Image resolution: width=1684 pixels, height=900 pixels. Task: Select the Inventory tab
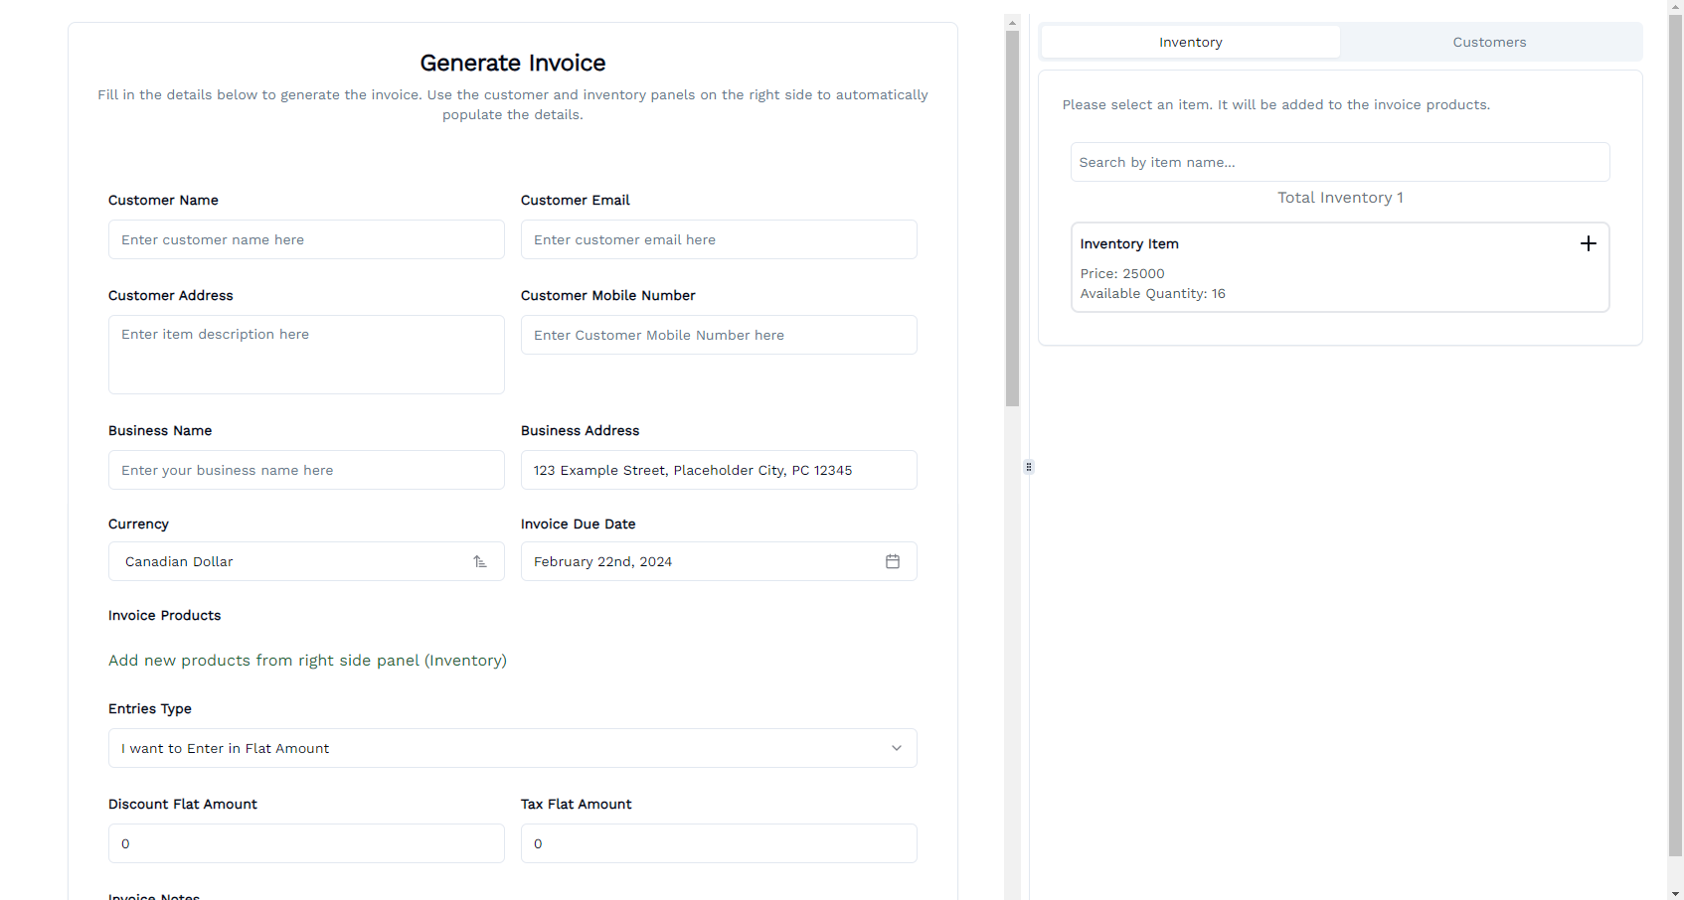(x=1190, y=42)
